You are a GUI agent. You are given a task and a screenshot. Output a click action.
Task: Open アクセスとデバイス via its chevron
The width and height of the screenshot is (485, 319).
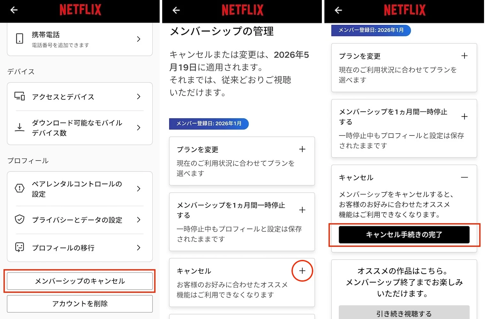click(139, 96)
